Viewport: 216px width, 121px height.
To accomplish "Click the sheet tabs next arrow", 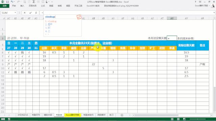I will point(9,115).
